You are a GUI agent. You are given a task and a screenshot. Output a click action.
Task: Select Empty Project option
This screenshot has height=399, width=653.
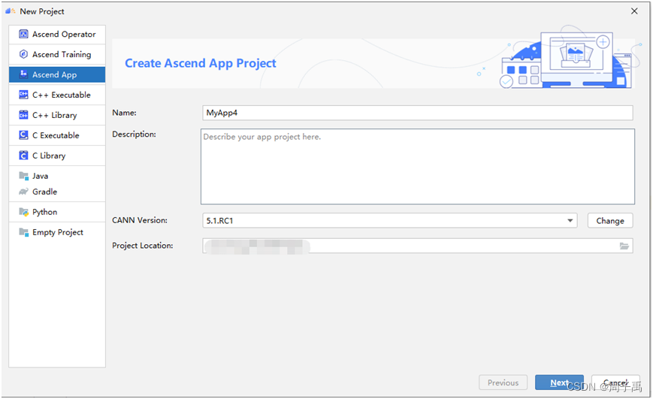click(57, 232)
